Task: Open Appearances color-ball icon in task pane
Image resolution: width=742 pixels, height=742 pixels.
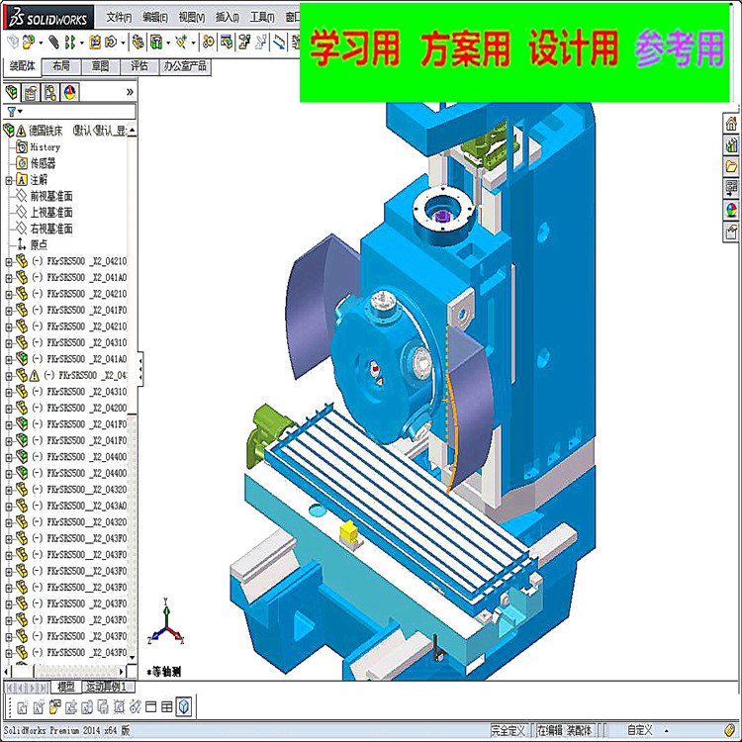Action: [x=731, y=210]
